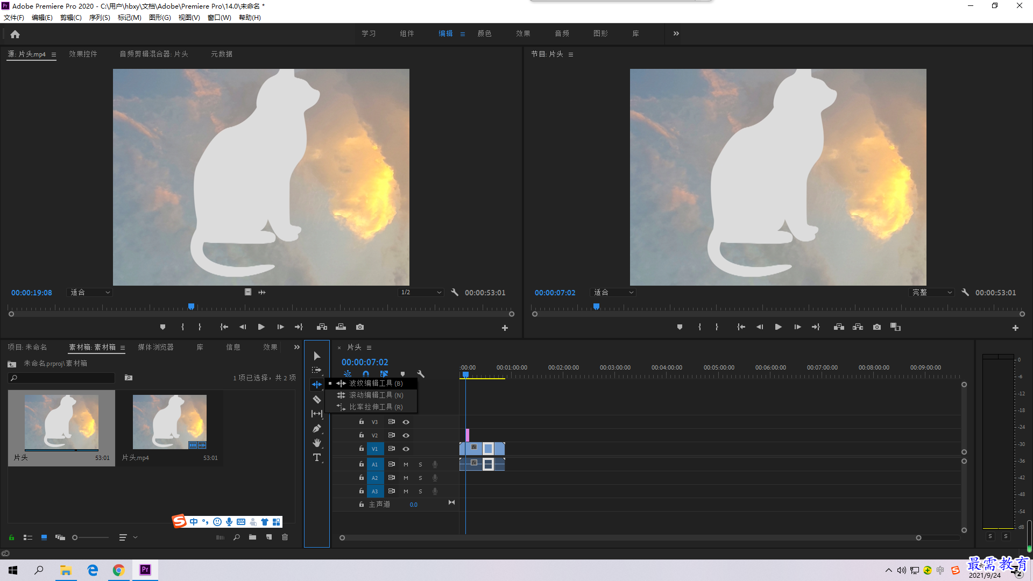This screenshot has width=1033, height=581.
Task: Select the Type tool
Action: pos(317,457)
